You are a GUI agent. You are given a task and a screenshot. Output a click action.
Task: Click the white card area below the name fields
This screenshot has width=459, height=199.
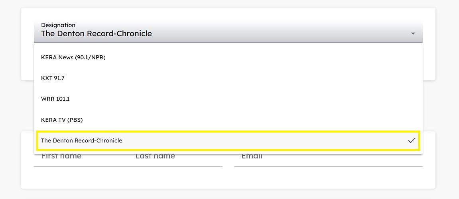tap(228, 178)
